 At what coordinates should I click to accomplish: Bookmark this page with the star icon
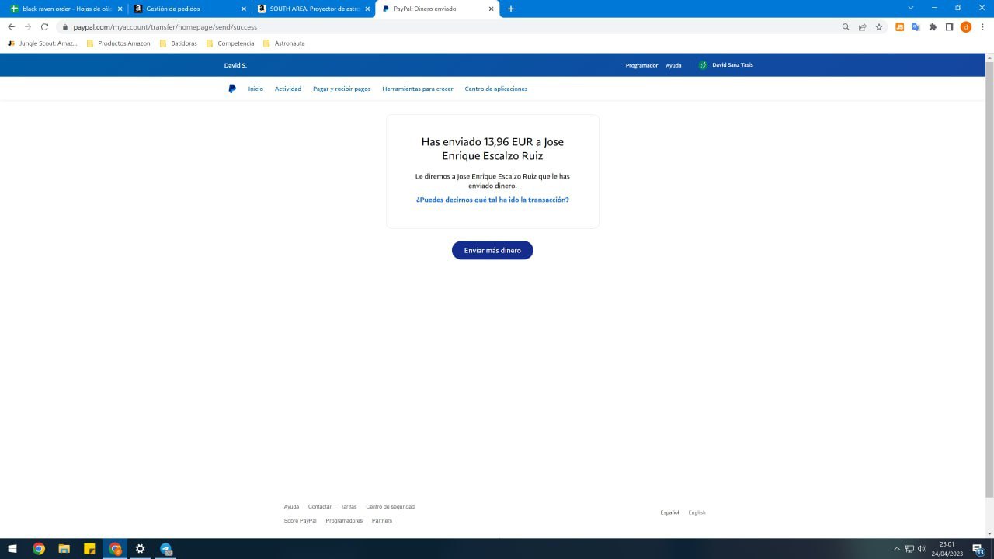pyautogui.click(x=879, y=26)
